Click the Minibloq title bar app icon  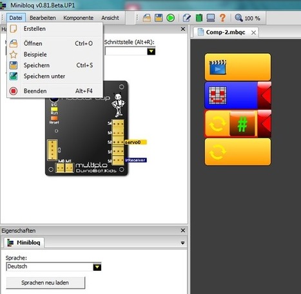tap(3, 5)
